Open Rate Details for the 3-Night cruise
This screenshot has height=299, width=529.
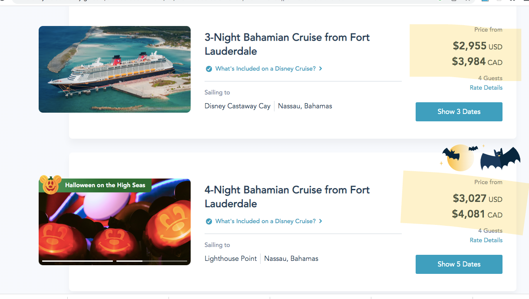[486, 88]
